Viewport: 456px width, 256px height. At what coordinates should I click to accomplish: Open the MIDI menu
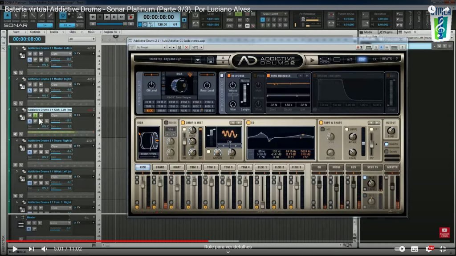tap(93, 32)
